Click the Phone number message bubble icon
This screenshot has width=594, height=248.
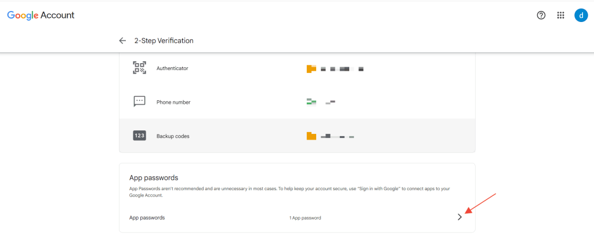click(139, 101)
